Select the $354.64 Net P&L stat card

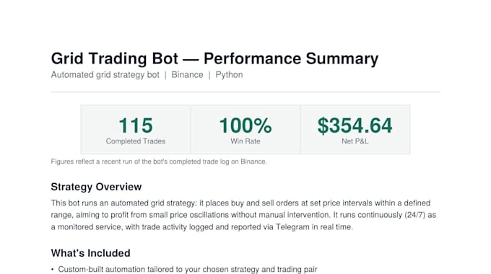(355, 129)
